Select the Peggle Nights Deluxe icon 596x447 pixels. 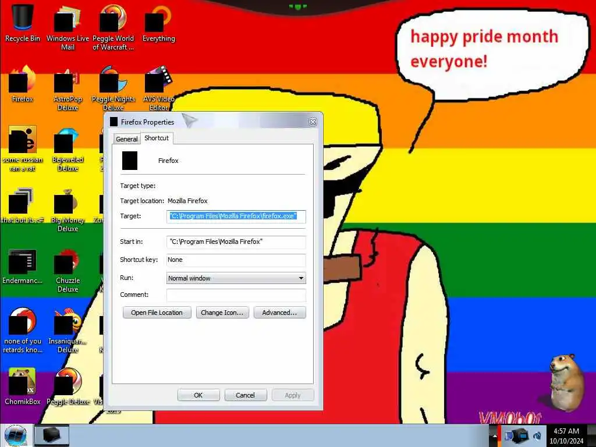tap(113, 88)
